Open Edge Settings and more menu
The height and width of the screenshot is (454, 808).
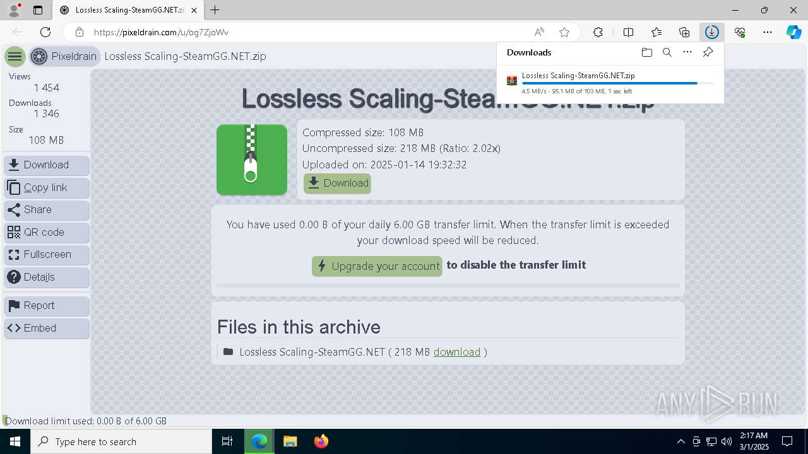(768, 32)
